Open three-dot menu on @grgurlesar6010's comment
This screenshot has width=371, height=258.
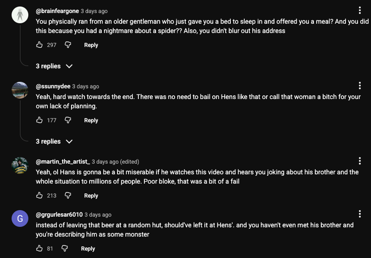(360, 214)
